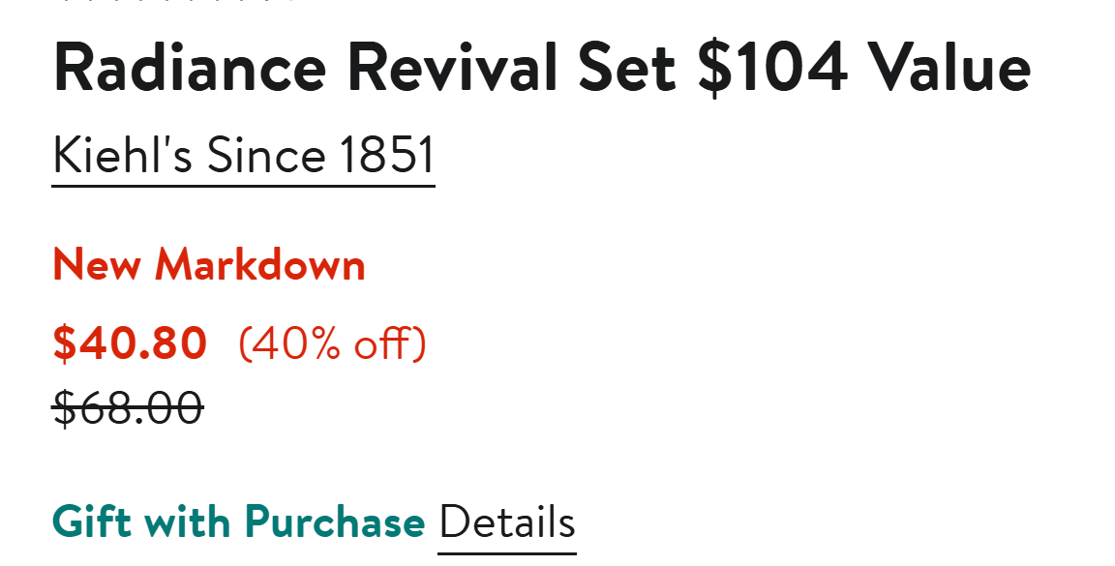Click the word Gift in the green label
Screen dimensions: 1115x566
(92, 523)
